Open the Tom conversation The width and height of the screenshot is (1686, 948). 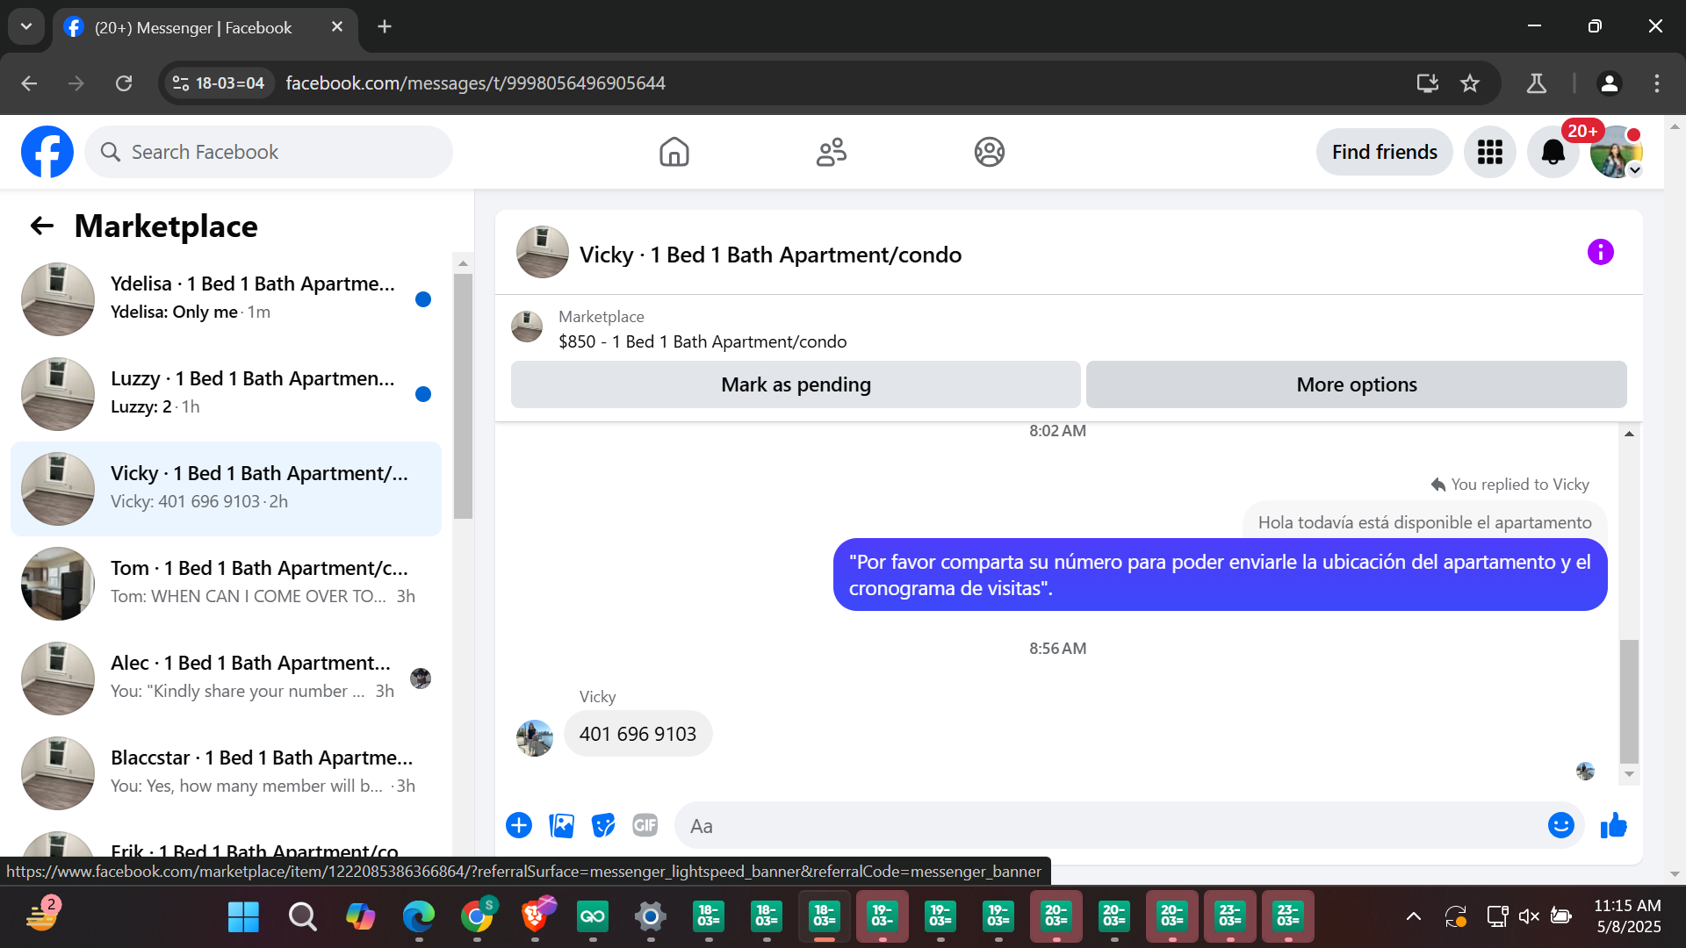[226, 584]
